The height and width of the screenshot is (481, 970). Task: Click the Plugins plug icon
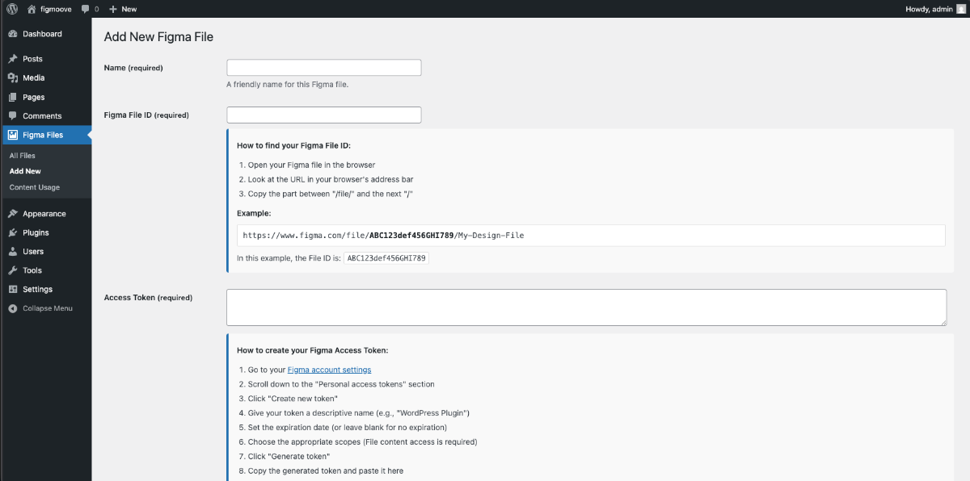(13, 232)
